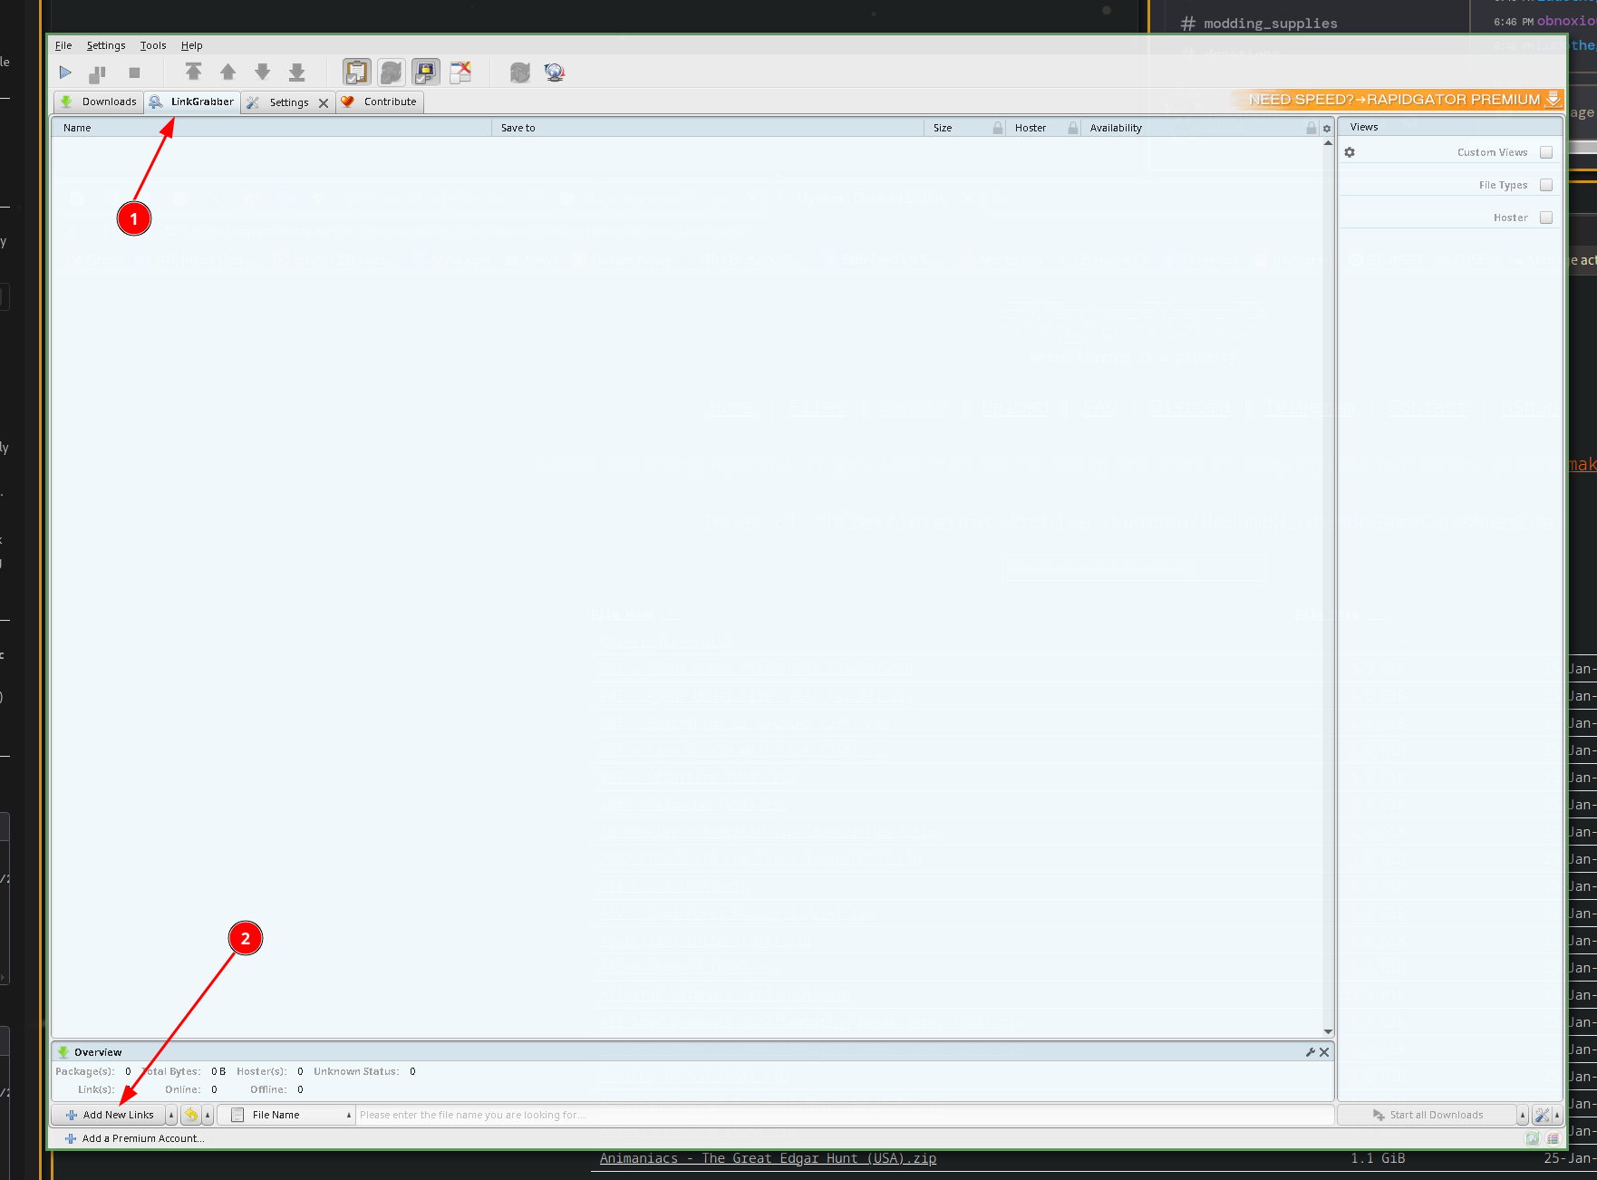Viewport: 1597px width, 1180px height.
Task: Enable the Custom Views checkbox
Action: (1546, 152)
